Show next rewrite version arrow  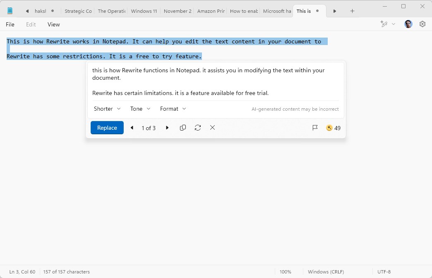pyautogui.click(x=167, y=128)
